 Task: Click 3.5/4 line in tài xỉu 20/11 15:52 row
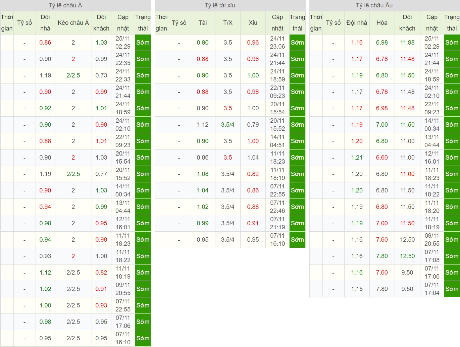point(228,125)
